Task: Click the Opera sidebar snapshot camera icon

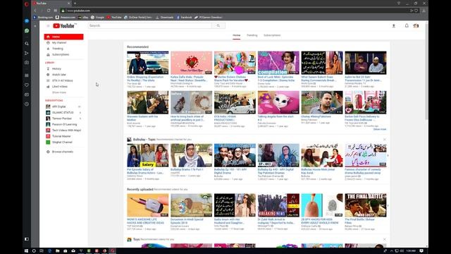Action: coord(27,63)
